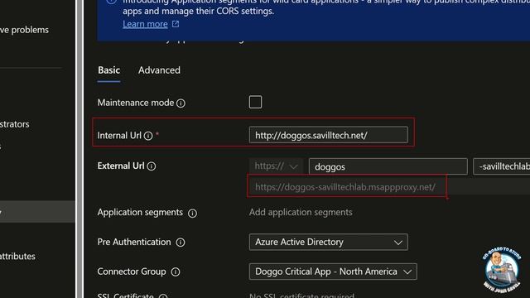
Task: Show info tooltip for Connector Group
Action: point(176,272)
